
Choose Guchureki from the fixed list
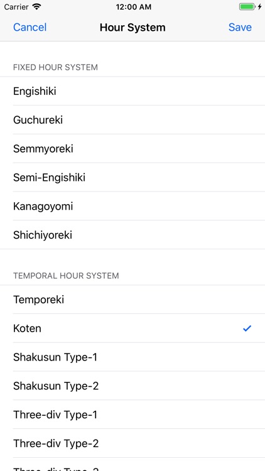click(132, 120)
